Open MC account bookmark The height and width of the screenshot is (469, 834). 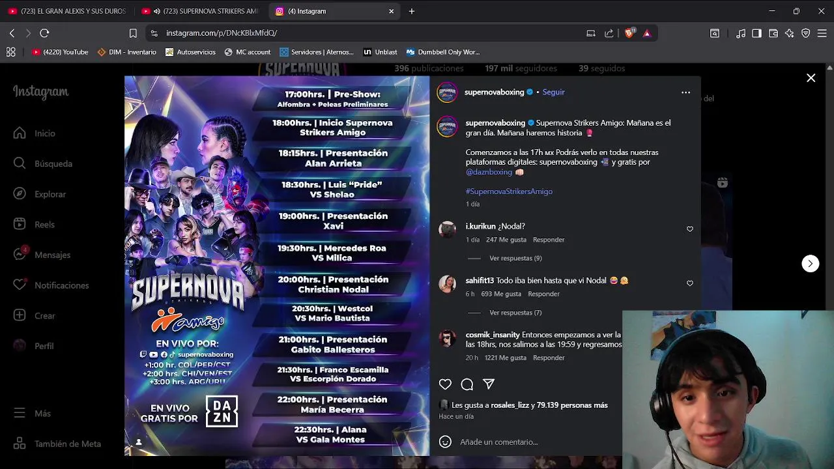coord(248,52)
